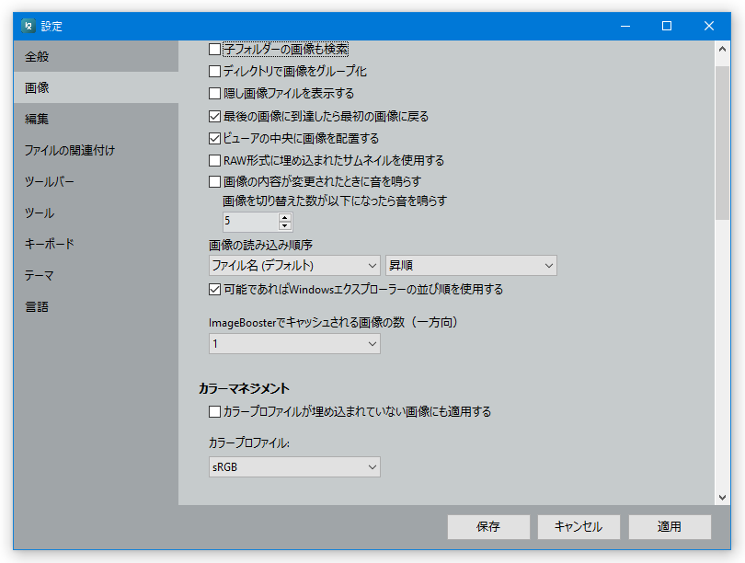745x563 pixels.
Task: Close the 設定 window
Action: tap(709, 26)
